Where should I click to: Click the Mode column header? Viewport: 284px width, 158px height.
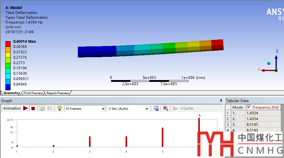pyautogui.click(x=238, y=107)
